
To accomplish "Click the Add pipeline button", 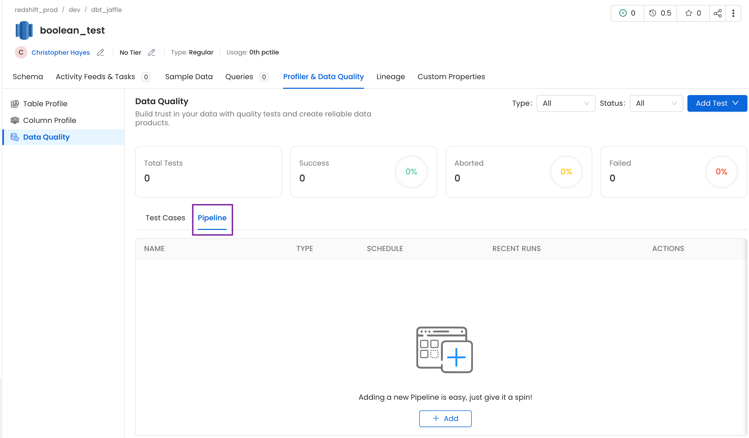I will click(445, 418).
